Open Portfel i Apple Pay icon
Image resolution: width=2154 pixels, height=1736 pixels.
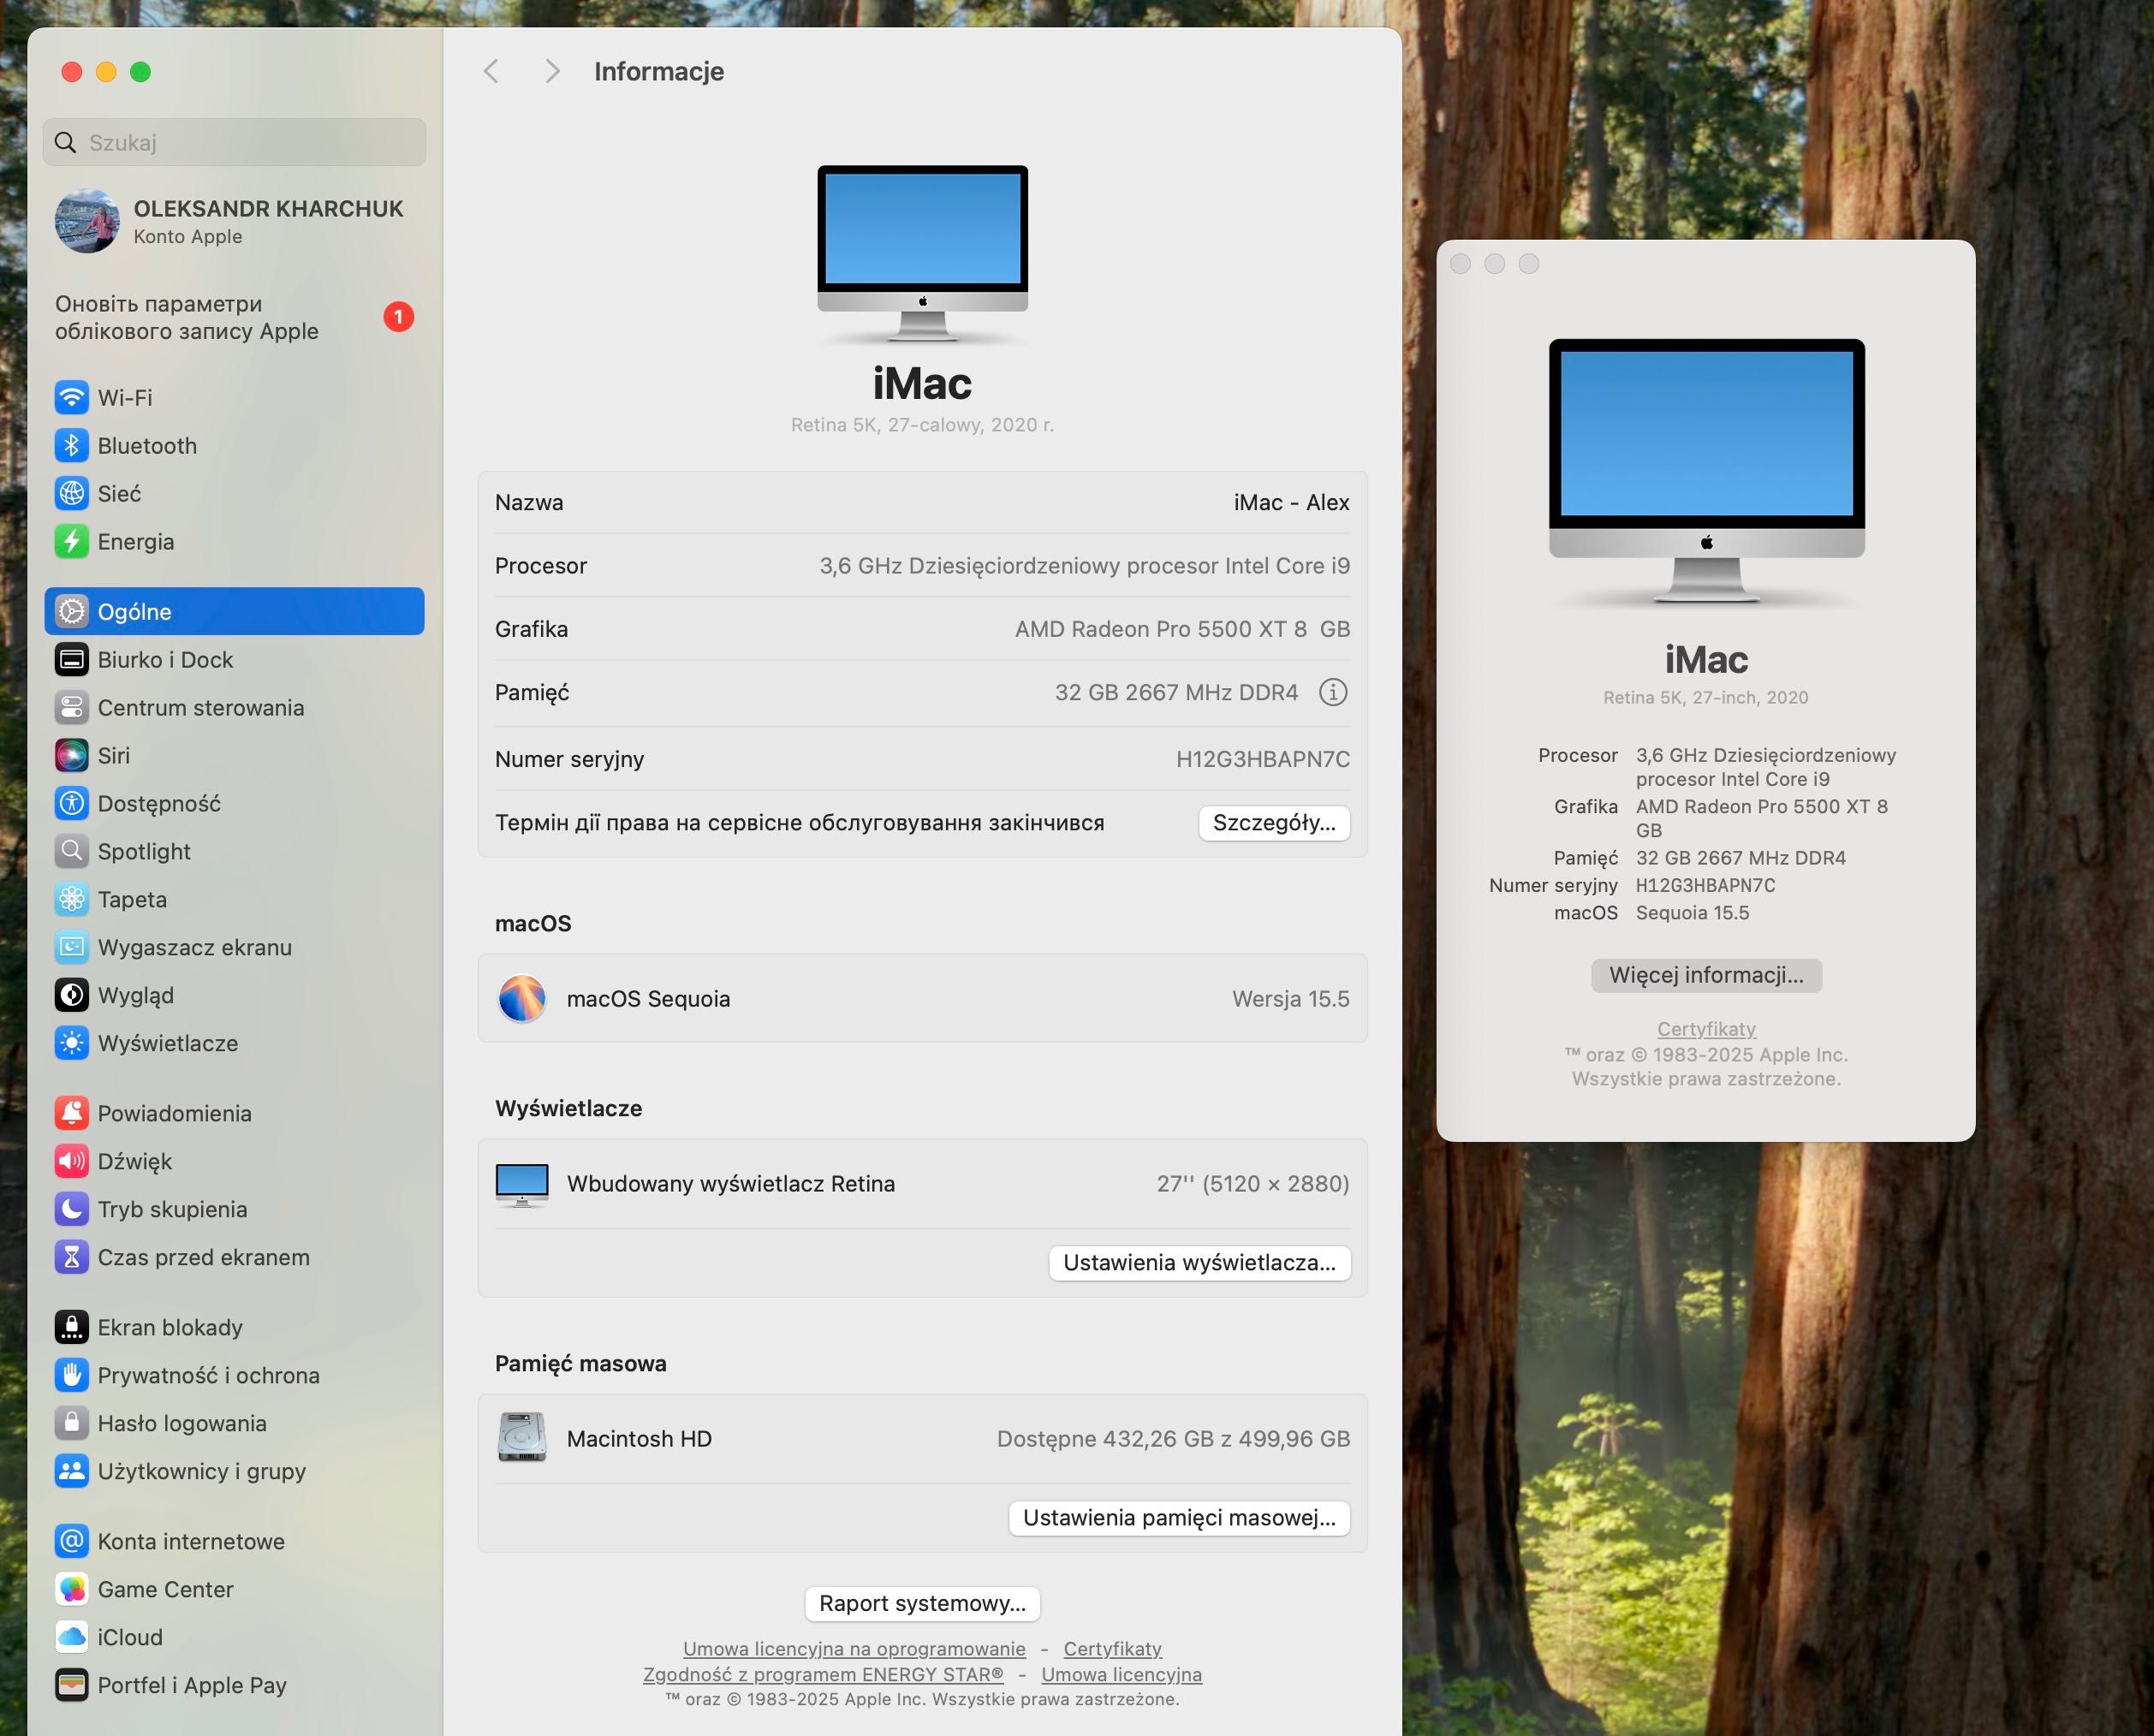[71, 1686]
